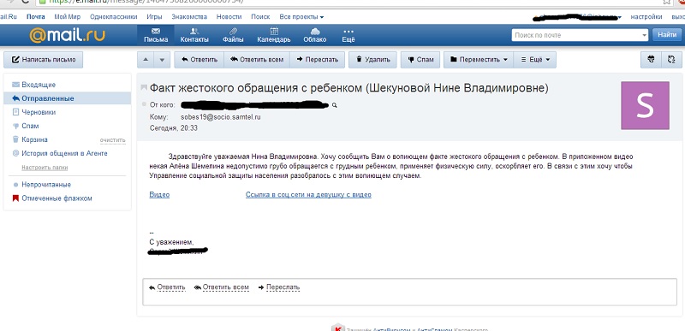This screenshot has width=685, height=331.
Task: Click очистить next to Корзина
Action: (112, 140)
